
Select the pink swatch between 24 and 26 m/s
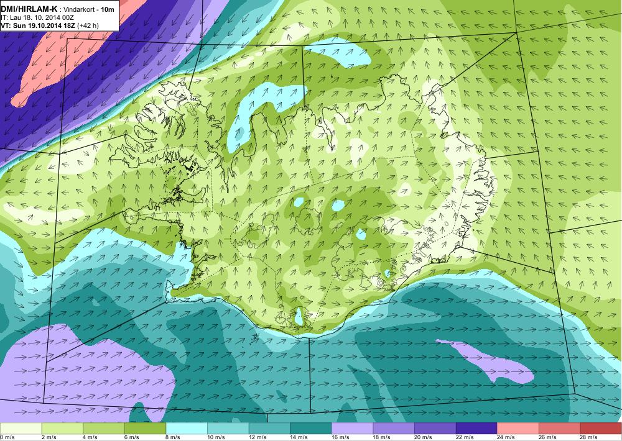coord(518,429)
